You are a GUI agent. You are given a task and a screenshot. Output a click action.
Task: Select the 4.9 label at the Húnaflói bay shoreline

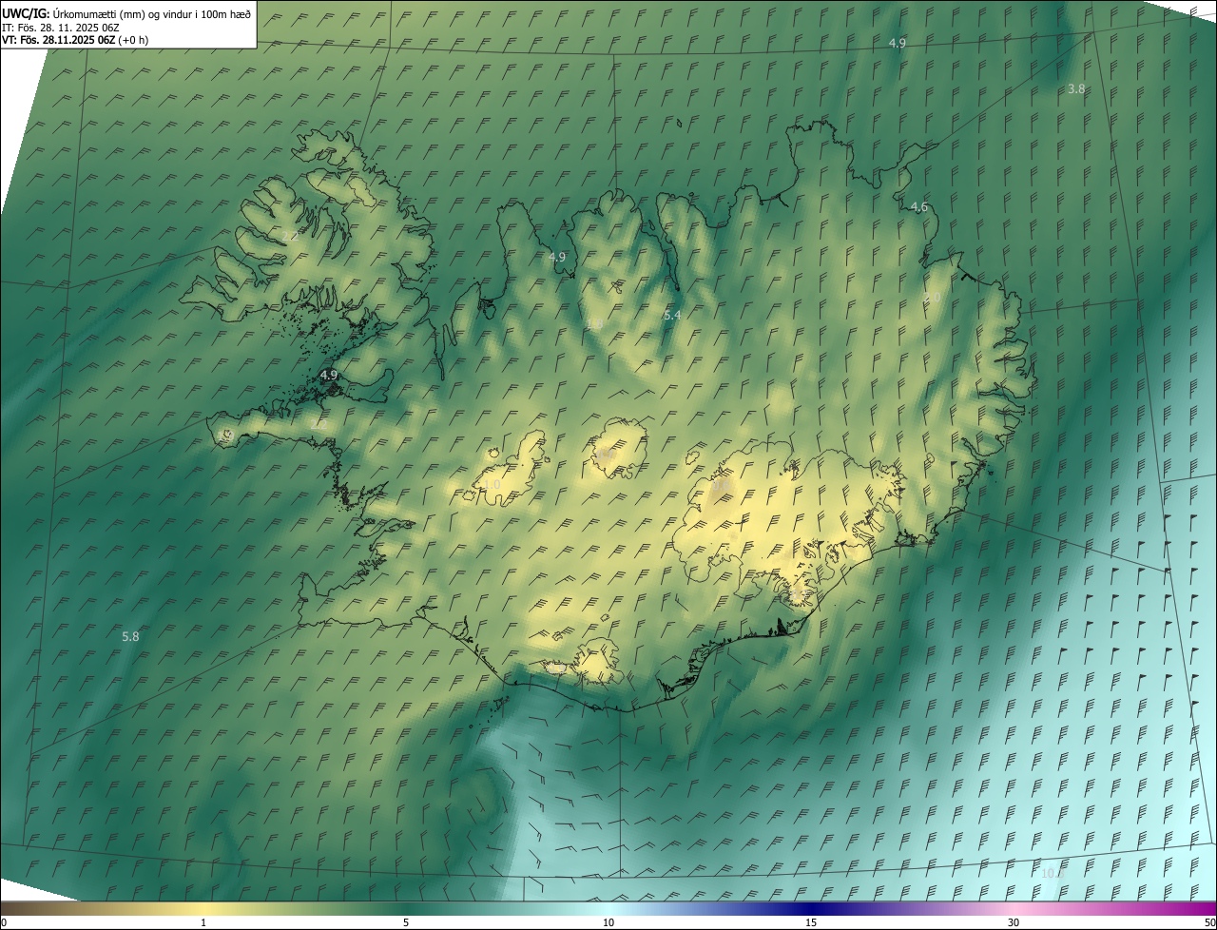point(557,257)
